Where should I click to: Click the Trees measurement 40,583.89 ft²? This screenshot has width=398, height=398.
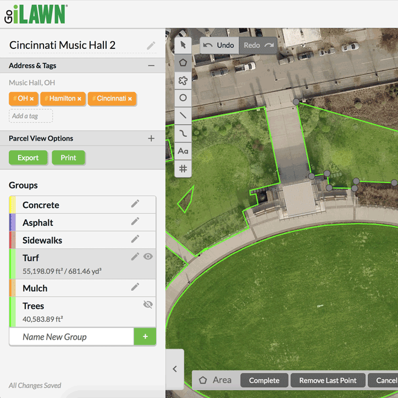43,319
